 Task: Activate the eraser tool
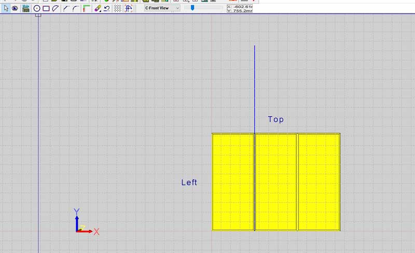coord(97,8)
